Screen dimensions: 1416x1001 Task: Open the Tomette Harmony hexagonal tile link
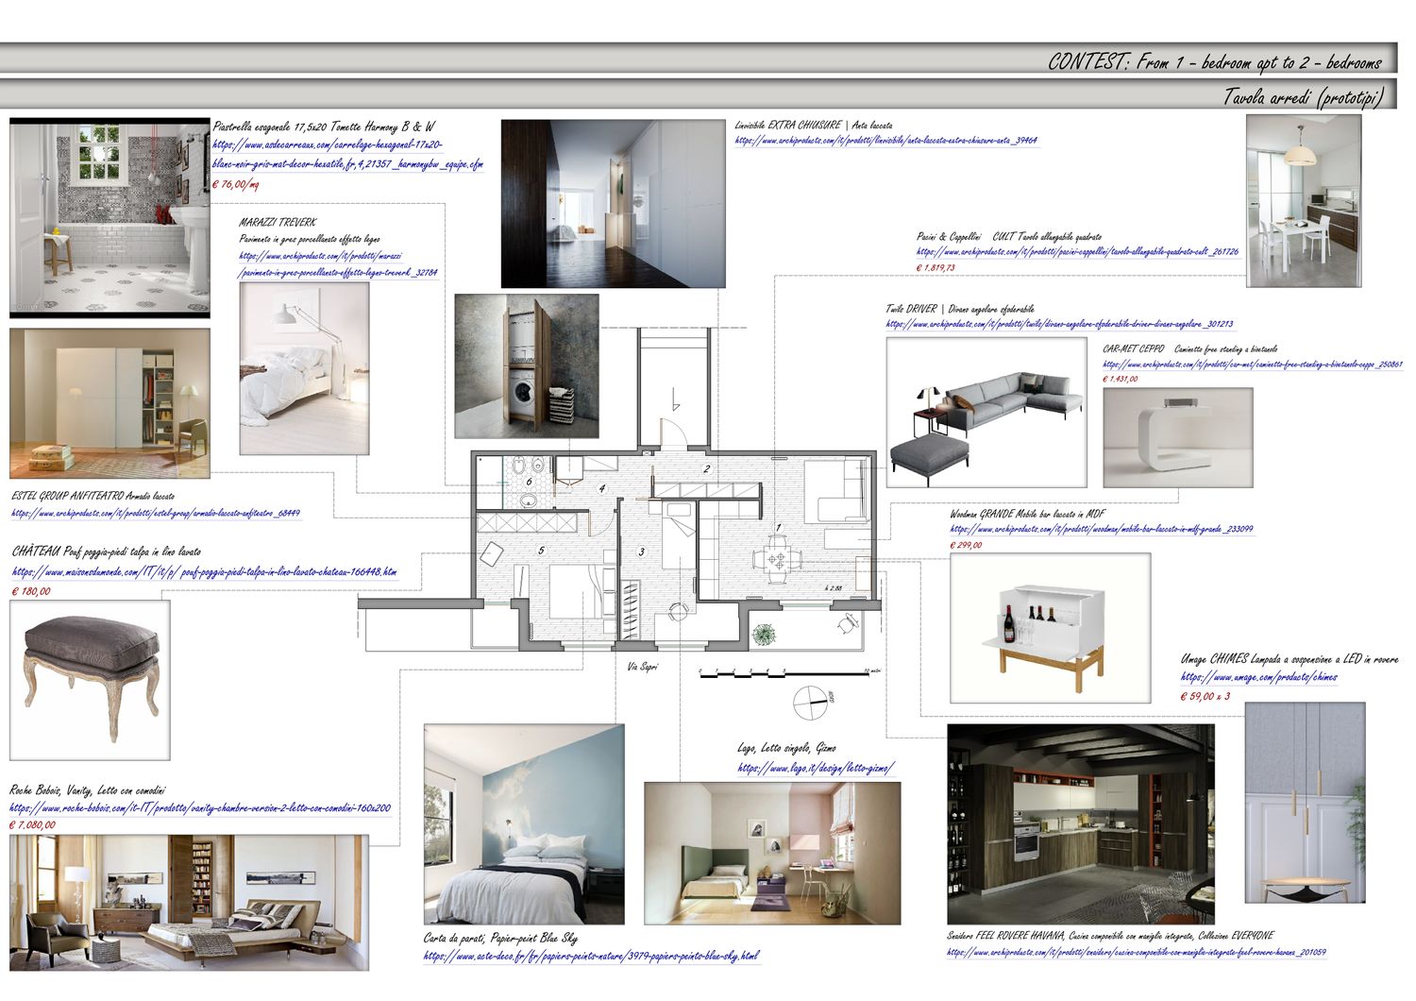[x=328, y=145]
